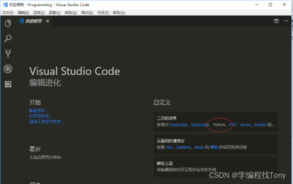The height and width of the screenshot is (184, 293).
Task: Open the 查看(V) menu
Action: point(55,12)
